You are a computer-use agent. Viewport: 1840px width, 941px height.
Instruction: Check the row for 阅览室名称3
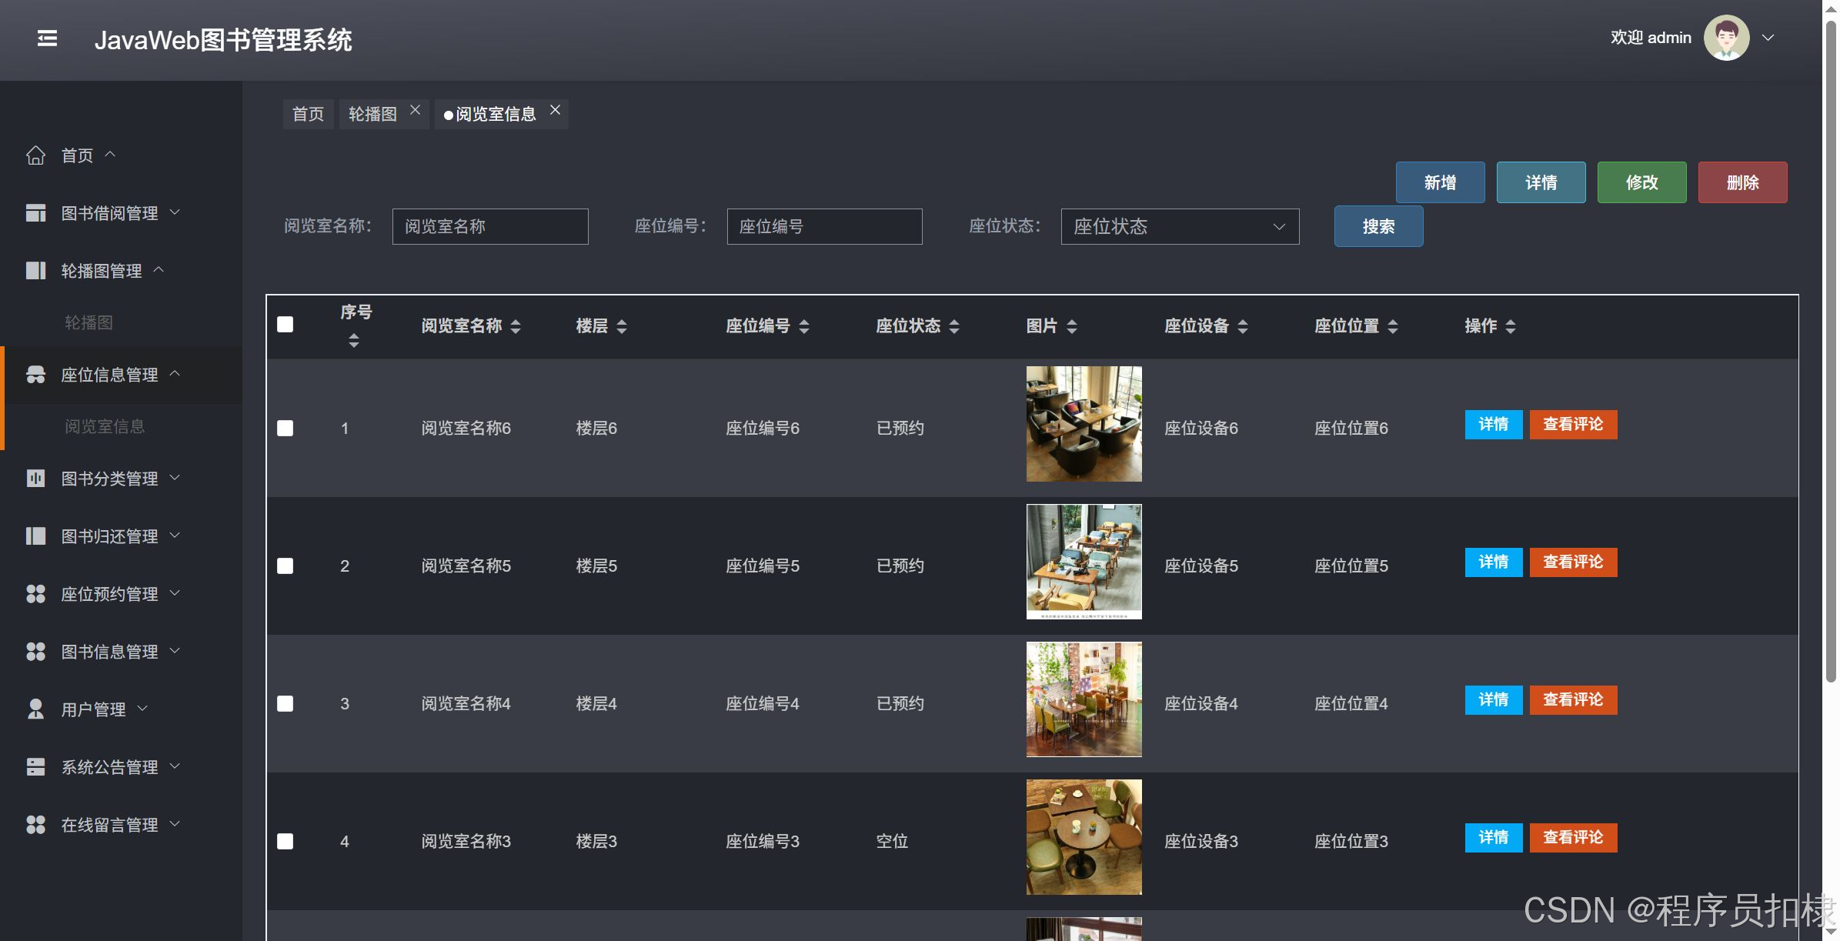pos(285,842)
